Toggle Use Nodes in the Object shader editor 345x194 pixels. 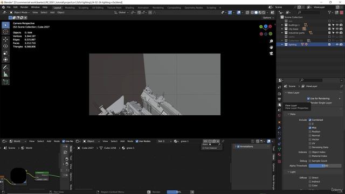point(137,141)
